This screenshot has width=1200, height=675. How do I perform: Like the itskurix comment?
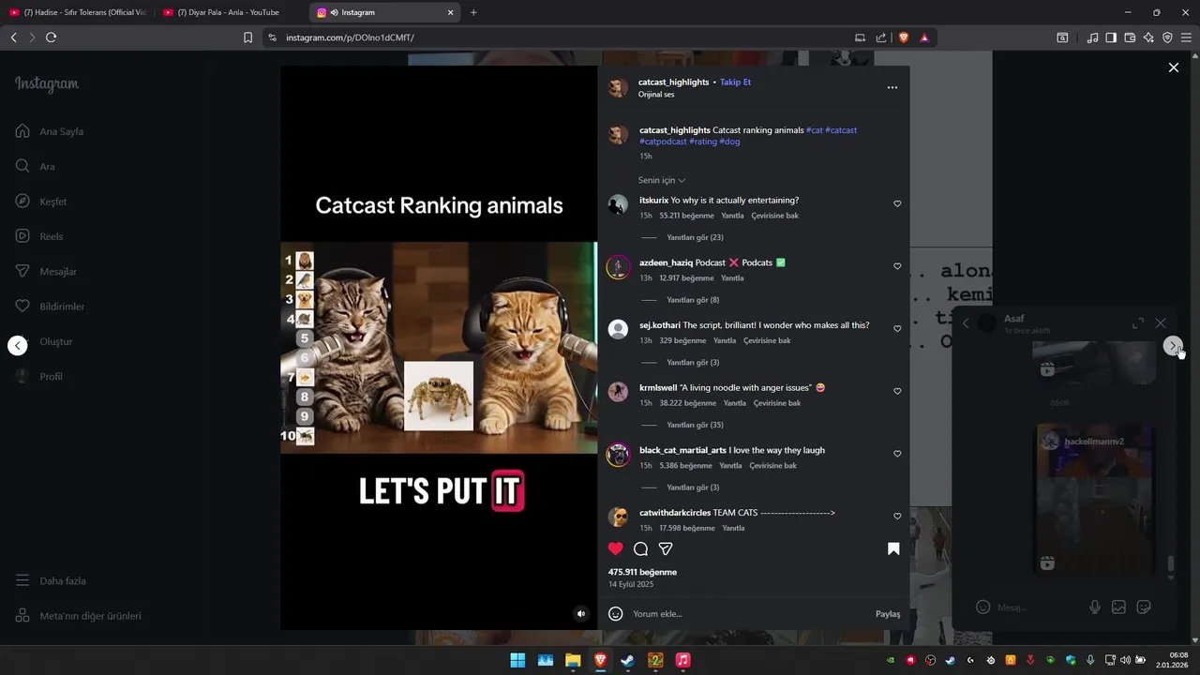coord(897,203)
